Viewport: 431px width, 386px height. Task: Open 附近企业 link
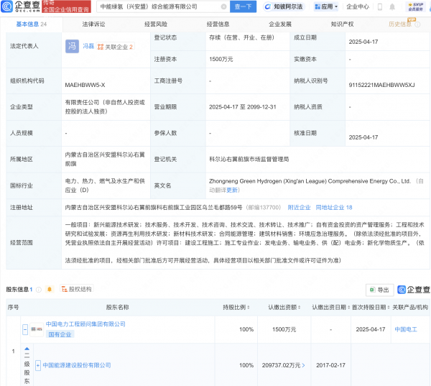coord(299,208)
